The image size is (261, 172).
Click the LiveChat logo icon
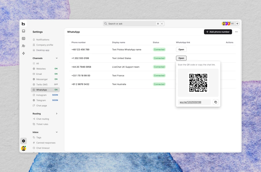pyautogui.click(x=23, y=24)
